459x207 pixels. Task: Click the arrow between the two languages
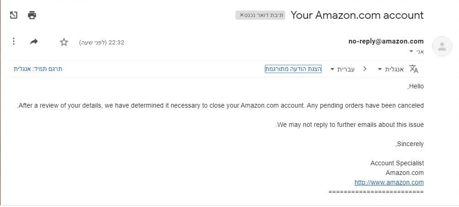click(x=364, y=69)
